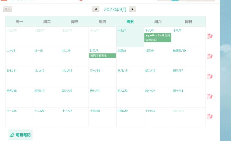Screen dimensions: 231x141
Task: Click the 周五 column header
Action: coord(130,21)
